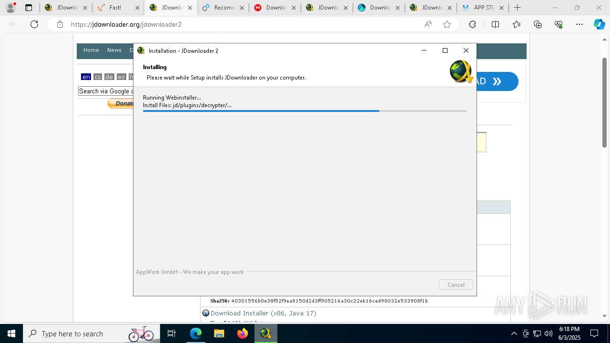Image resolution: width=610 pixels, height=343 pixels.
Task: Open the Favorites list icon
Action: tap(517, 24)
